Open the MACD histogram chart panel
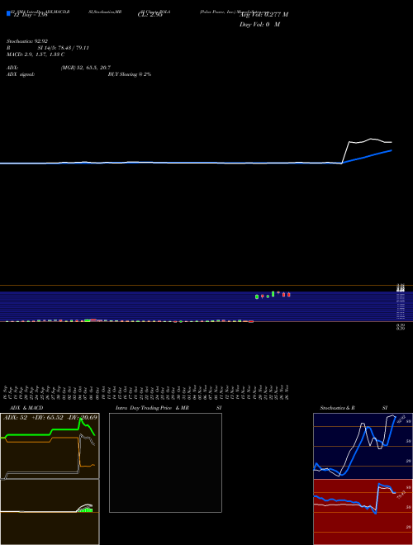Viewport: 413px width, 545px height. 50,512
